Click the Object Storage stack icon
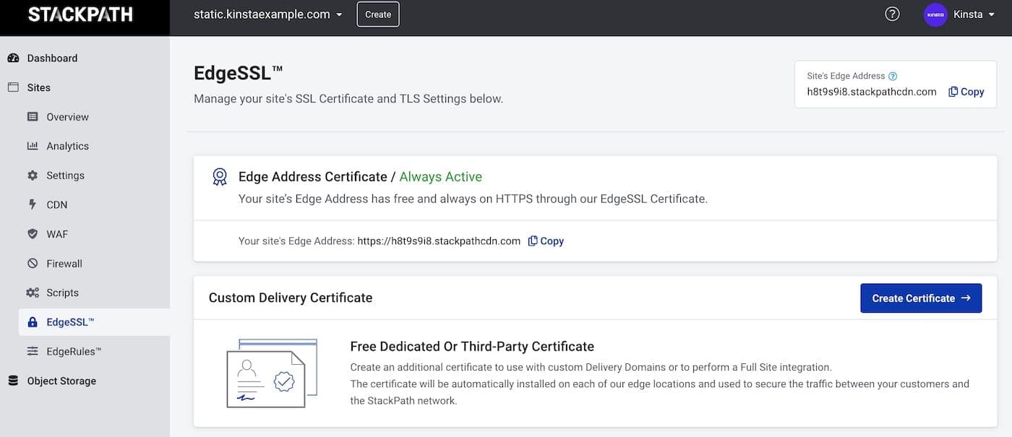The image size is (1012, 437). coord(12,380)
